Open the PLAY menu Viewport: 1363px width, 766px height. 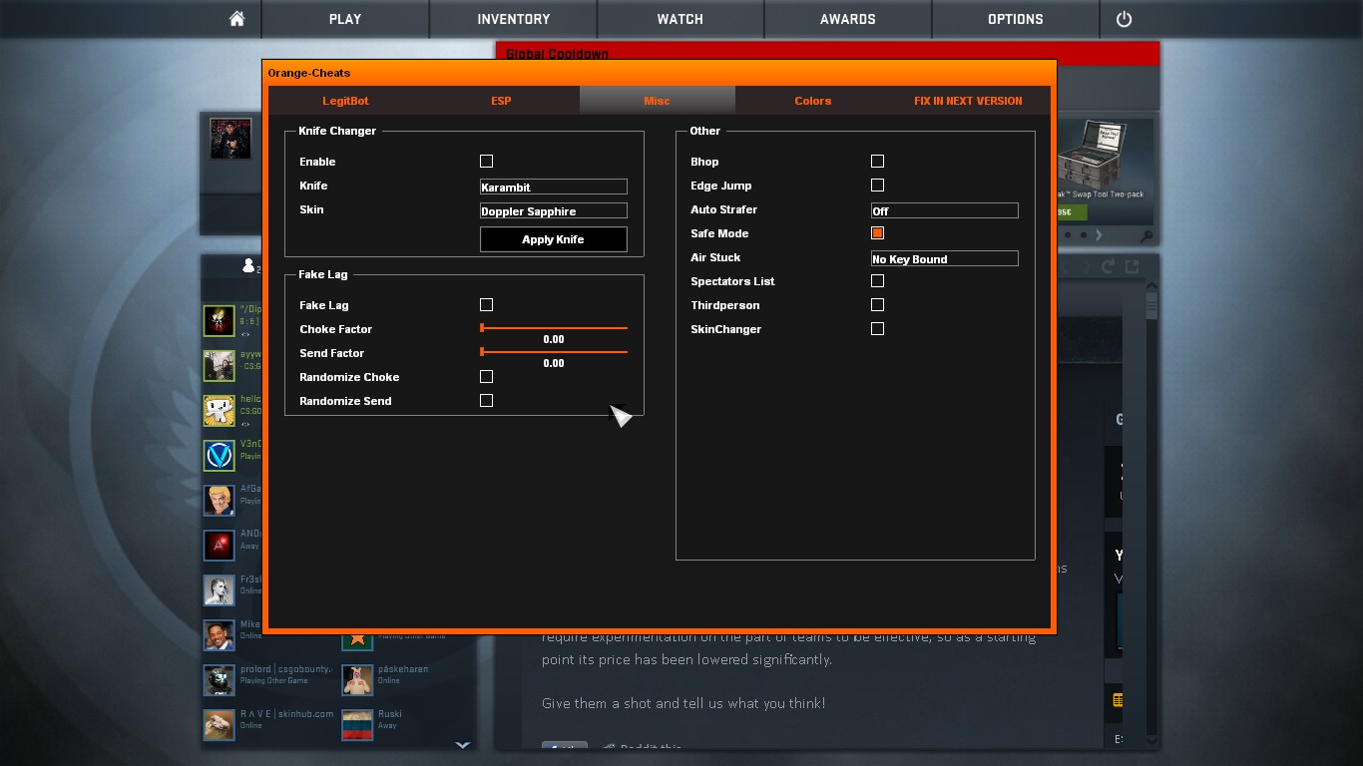[345, 19]
